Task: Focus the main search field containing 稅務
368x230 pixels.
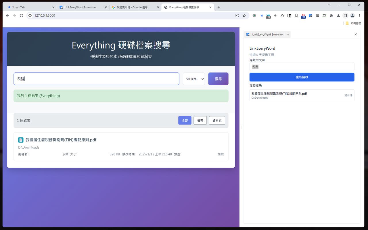Action: tap(96, 79)
